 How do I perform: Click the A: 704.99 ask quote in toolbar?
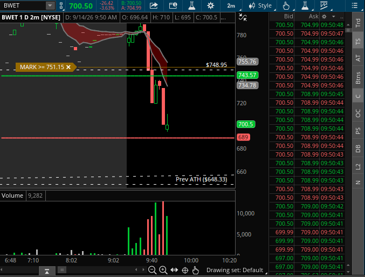(132, 8)
